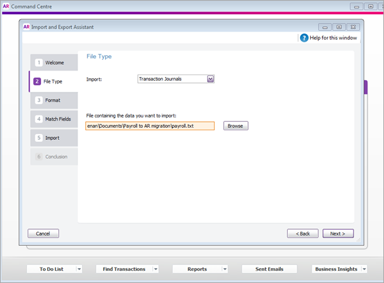Go back with the Back button
The height and width of the screenshot is (283, 384).
[x=303, y=234]
